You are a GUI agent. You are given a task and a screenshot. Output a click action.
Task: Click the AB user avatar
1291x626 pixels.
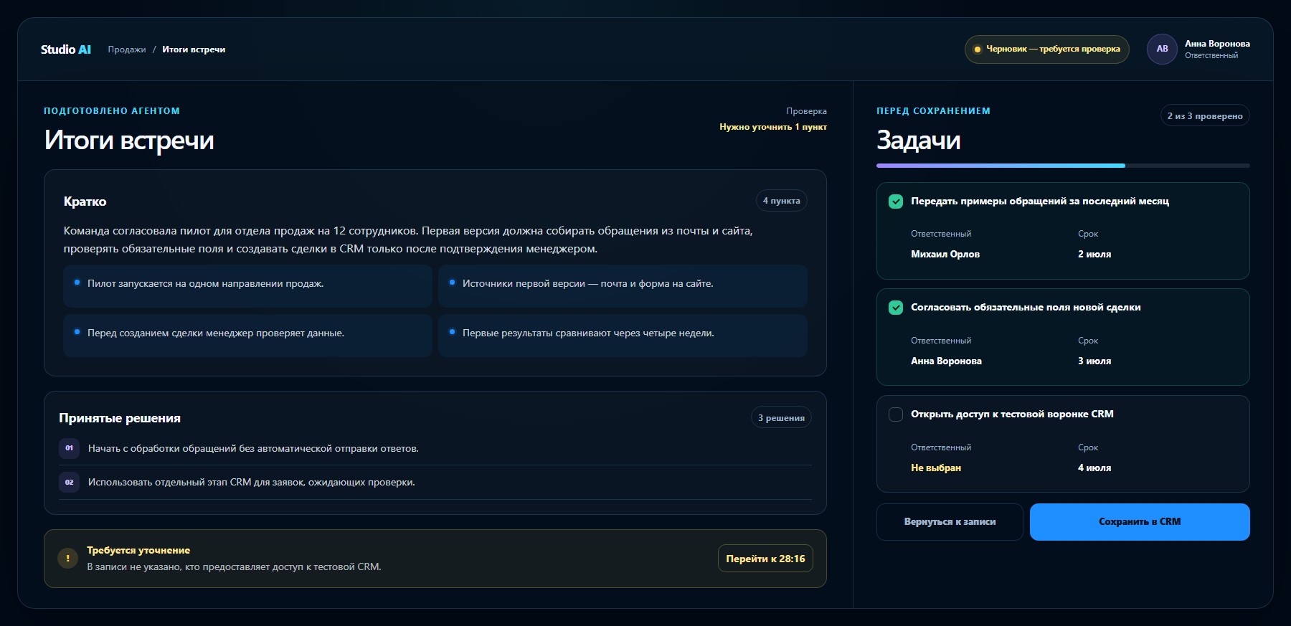pyautogui.click(x=1162, y=49)
